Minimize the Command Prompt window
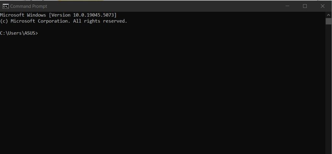Viewport: 332px width, 154px height. pyautogui.click(x=287, y=6)
